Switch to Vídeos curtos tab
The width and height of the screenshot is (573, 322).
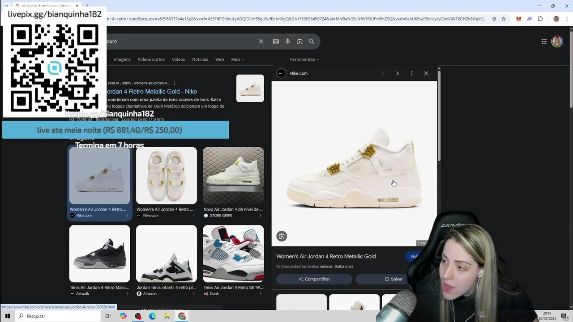coord(151,59)
